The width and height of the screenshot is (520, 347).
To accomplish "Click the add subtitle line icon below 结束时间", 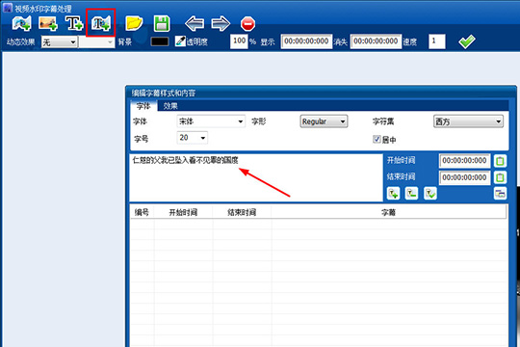I will coord(393,194).
